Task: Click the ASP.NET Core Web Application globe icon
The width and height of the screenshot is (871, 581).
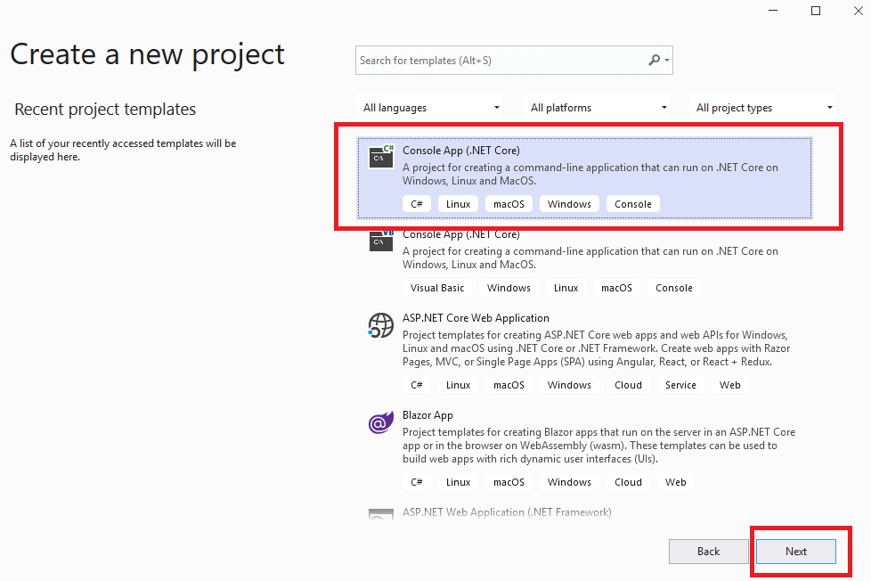Action: point(381,325)
